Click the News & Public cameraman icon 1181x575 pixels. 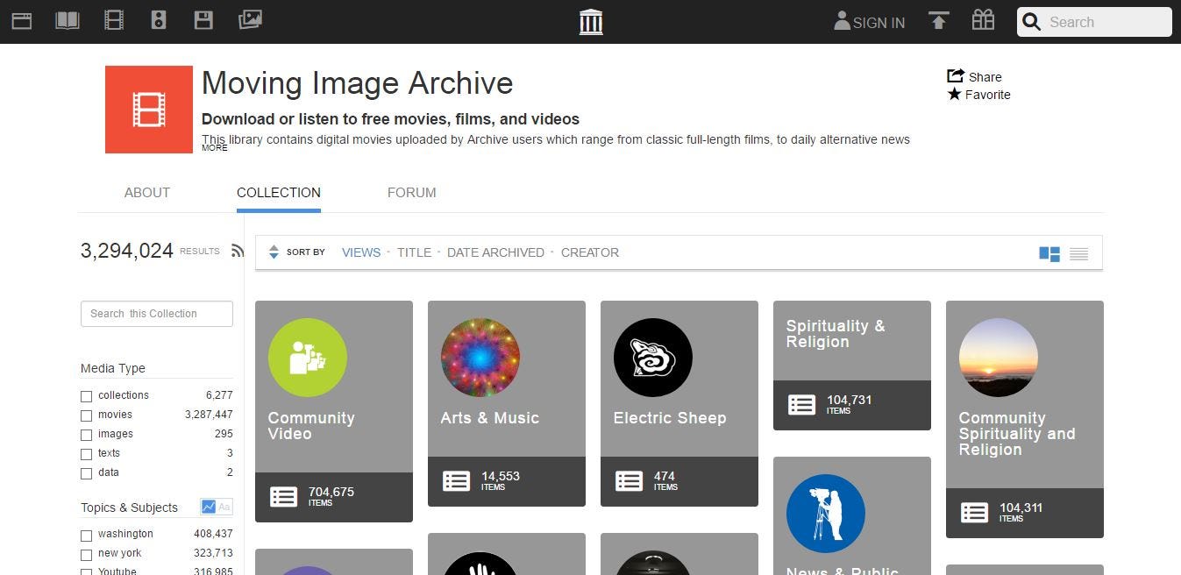click(x=826, y=514)
